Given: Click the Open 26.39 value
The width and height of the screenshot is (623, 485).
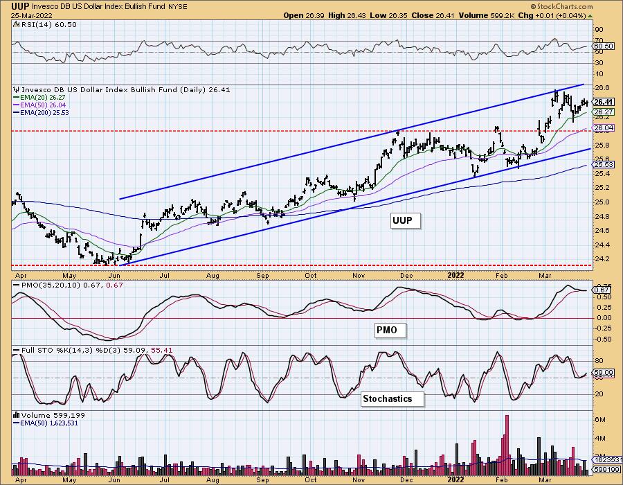Looking at the screenshot, I should tap(304, 15).
